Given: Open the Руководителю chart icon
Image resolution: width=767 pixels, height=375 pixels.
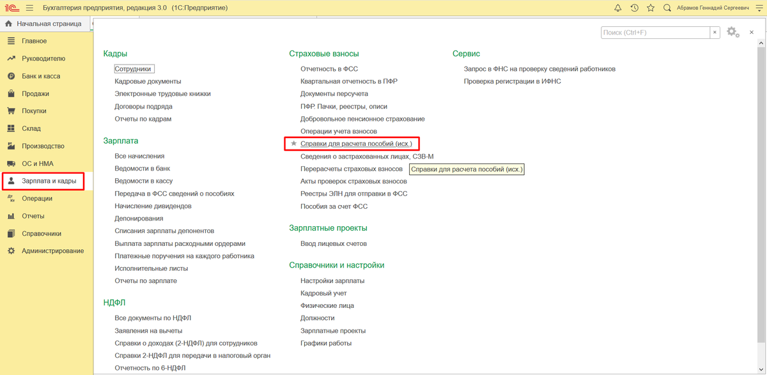Looking at the screenshot, I should (x=11, y=58).
